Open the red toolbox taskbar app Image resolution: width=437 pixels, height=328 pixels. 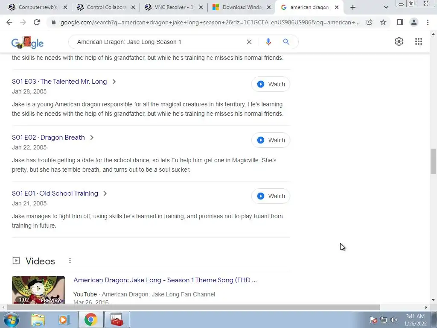[x=117, y=319]
